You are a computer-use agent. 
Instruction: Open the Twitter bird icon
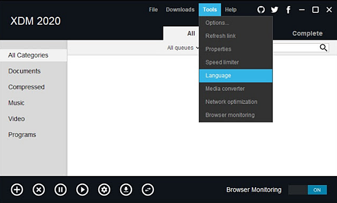click(275, 10)
